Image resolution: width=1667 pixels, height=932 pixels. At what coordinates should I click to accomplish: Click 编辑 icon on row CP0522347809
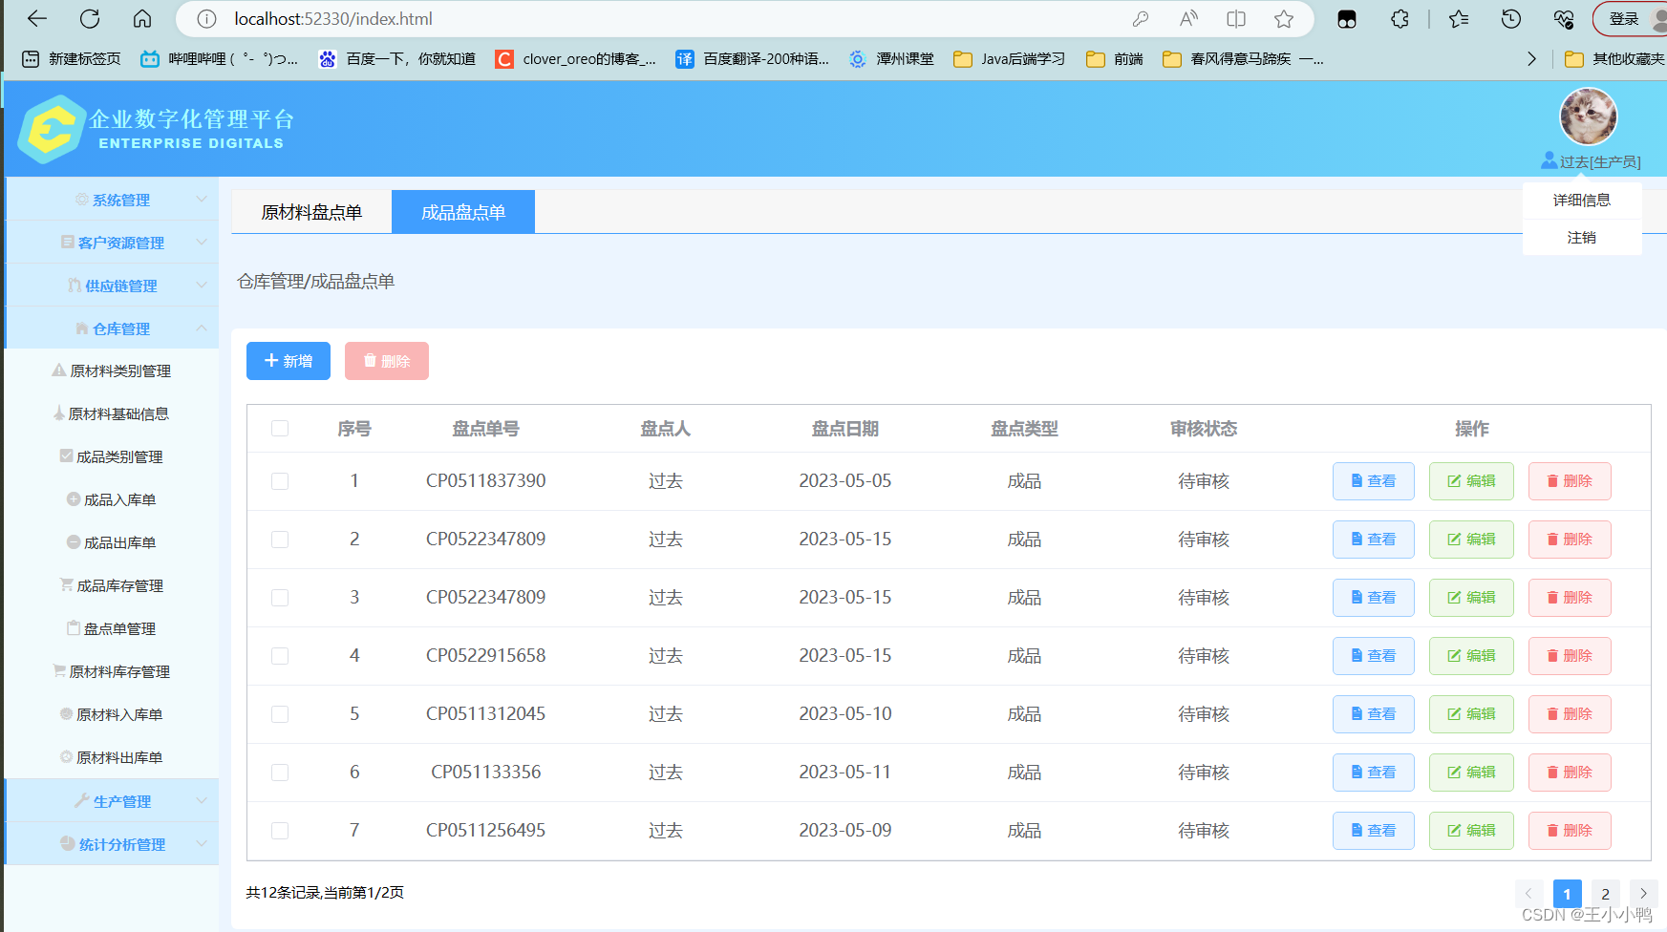click(1471, 540)
